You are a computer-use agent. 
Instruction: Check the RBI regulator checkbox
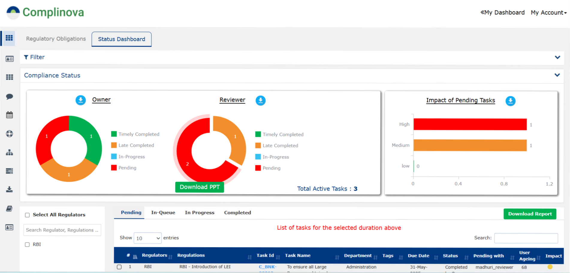tap(27, 245)
